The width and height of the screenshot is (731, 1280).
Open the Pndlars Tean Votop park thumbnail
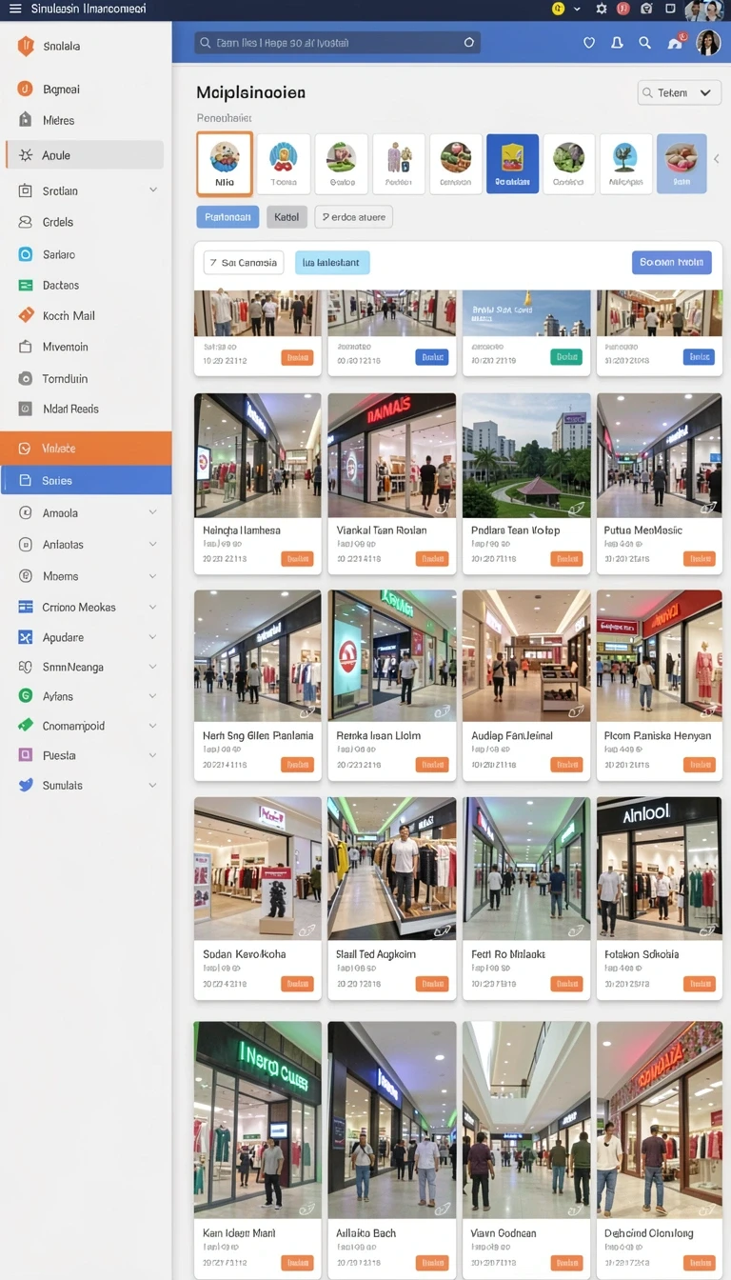pos(526,455)
